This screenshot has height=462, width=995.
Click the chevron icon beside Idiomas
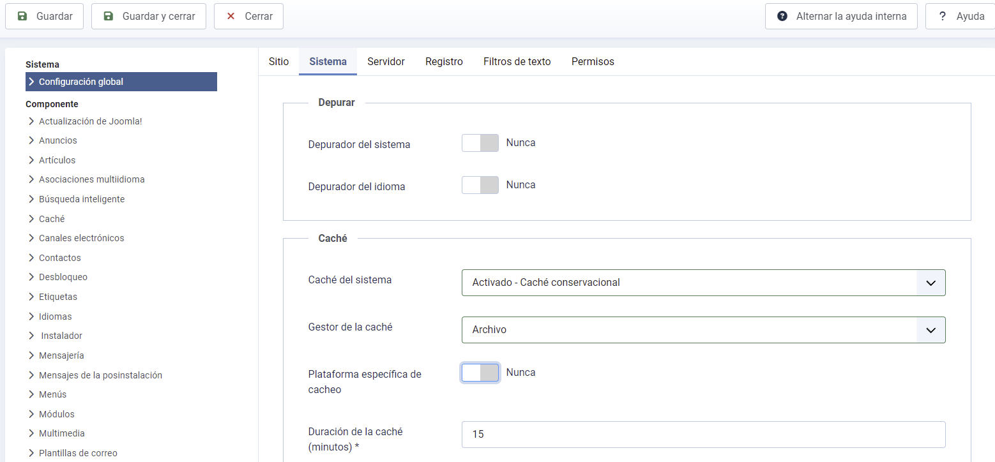pos(31,317)
